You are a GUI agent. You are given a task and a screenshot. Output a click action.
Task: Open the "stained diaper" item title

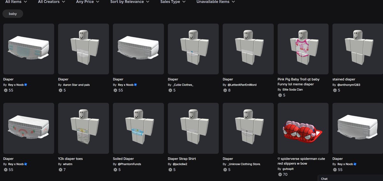pos(344,79)
